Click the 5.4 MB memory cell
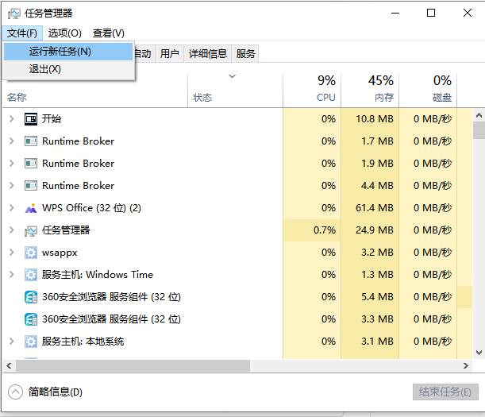Image resolution: width=485 pixels, height=417 pixels. click(x=370, y=297)
